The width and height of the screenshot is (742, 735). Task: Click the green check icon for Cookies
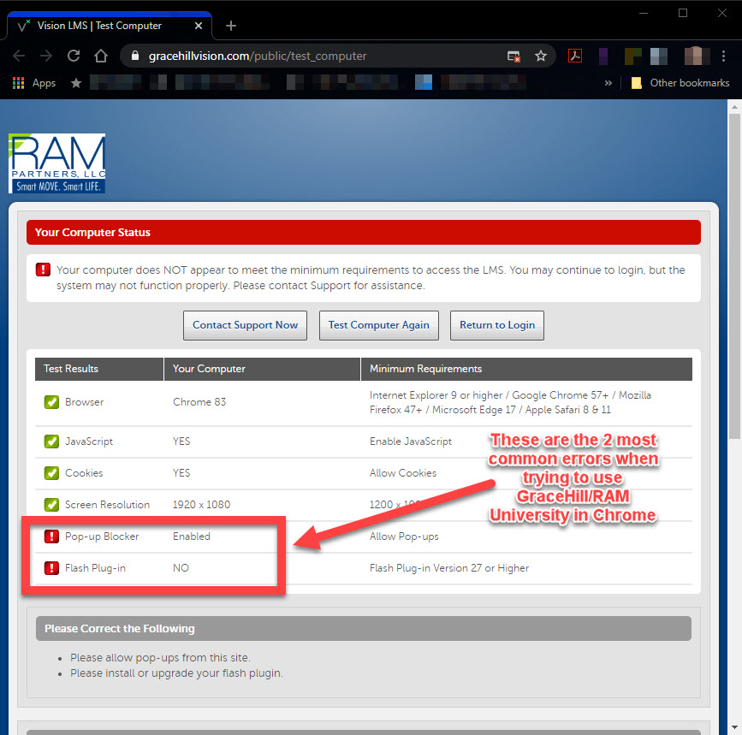tap(51, 473)
